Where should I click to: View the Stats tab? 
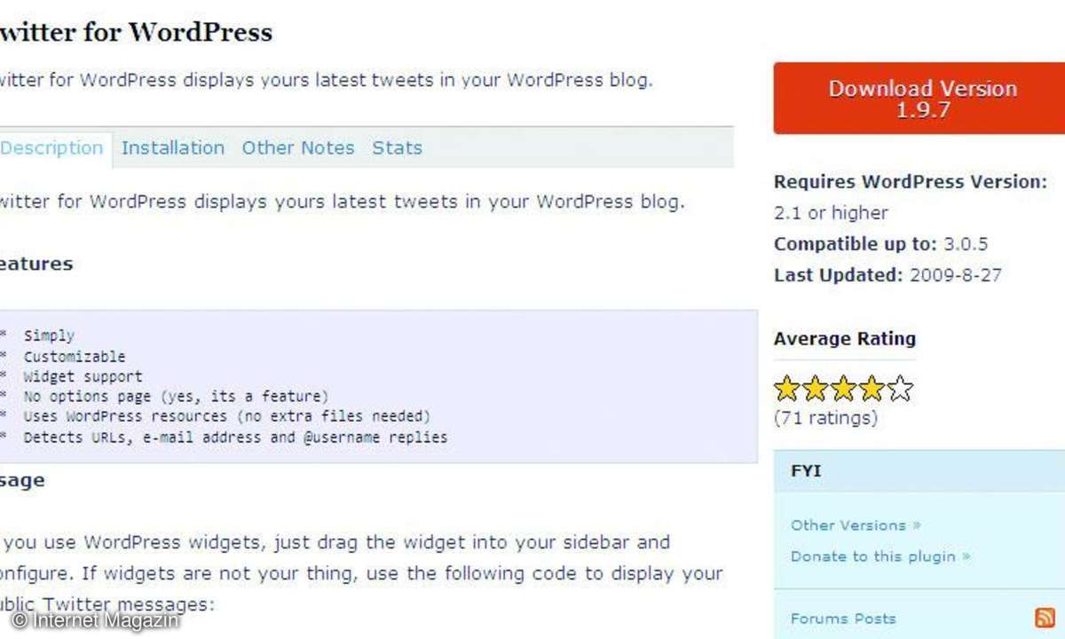(397, 148)
